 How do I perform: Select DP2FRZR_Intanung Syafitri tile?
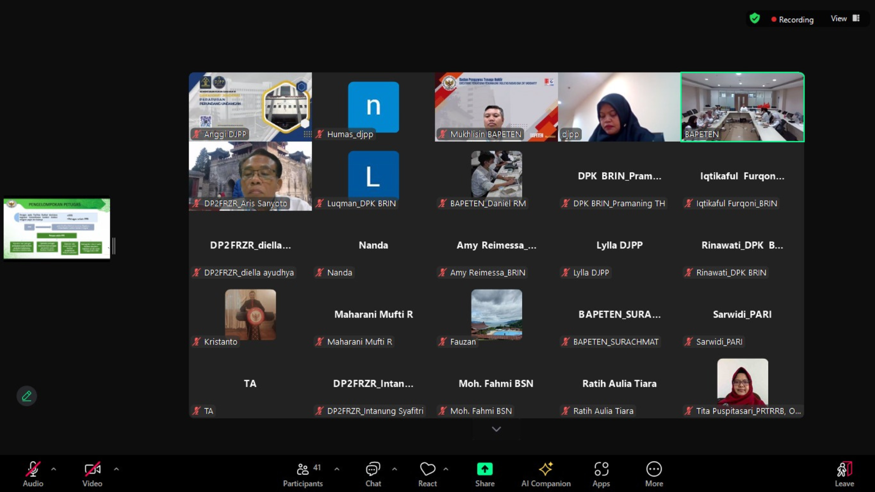tap(373, 384)
